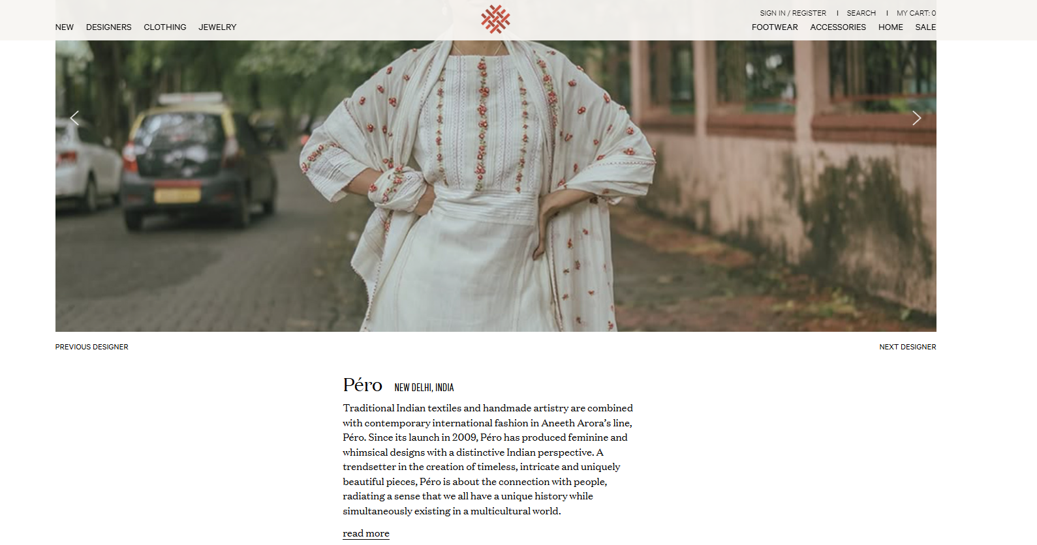Go to the FOOTWEAR section
Viewport: 1037px width, 545px height.
(x=775, y=27)
